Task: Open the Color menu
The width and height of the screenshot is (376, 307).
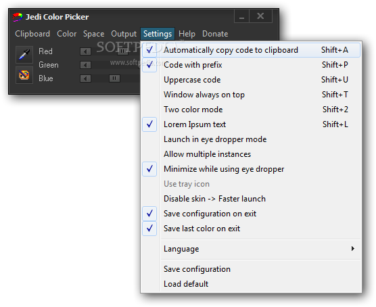Action: 67,34
